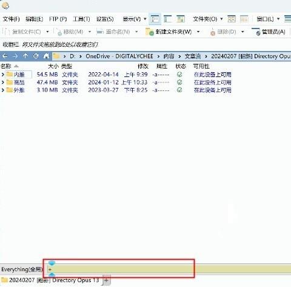Expand the 重命名(N) dropdown arrow
Viewport: 291px width, 287px height.
click(136, 32)
